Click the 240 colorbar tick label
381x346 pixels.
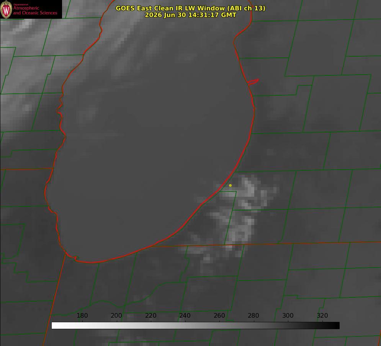point(185,315)
